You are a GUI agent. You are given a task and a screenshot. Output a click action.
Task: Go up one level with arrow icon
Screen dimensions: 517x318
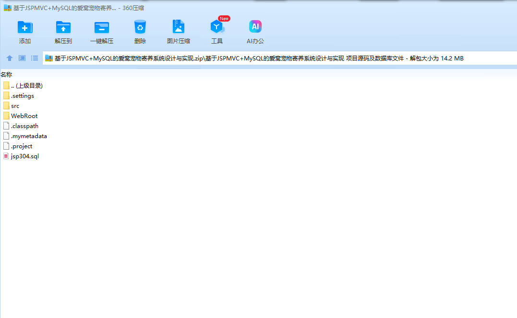coord(10,59)
